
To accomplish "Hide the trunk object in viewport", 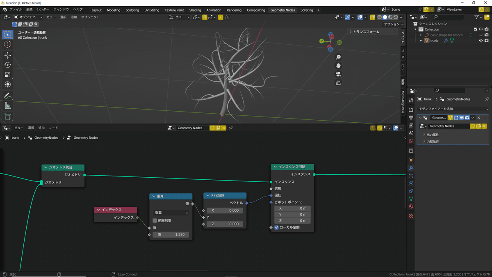I will [x=481, y=41].
